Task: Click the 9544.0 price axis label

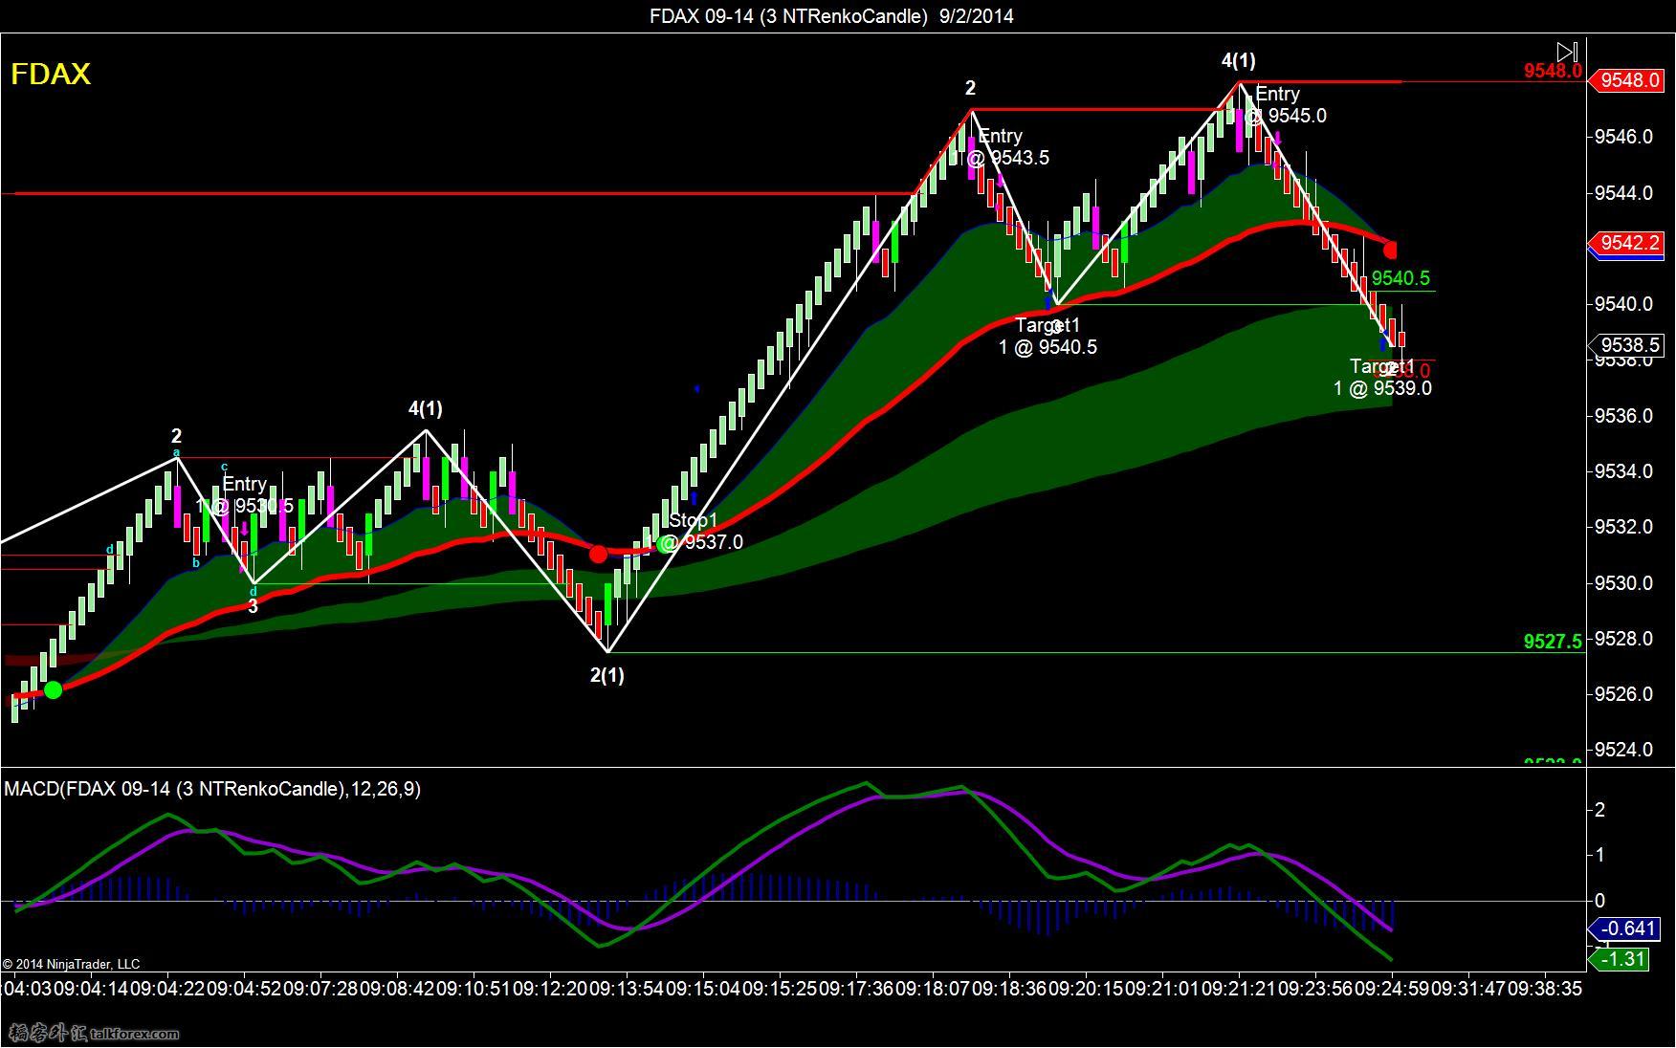Action: [1623, 193]
